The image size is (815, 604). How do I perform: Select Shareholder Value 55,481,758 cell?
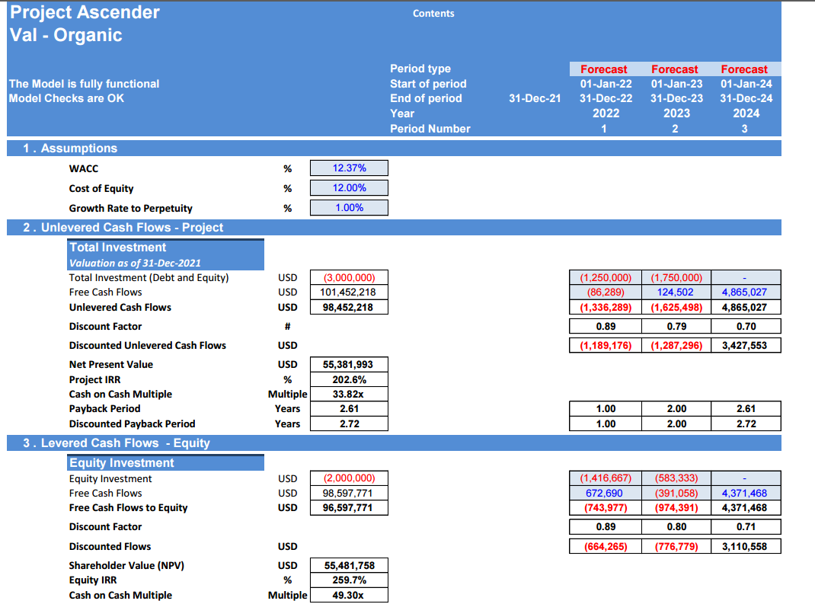click(350, 565)
